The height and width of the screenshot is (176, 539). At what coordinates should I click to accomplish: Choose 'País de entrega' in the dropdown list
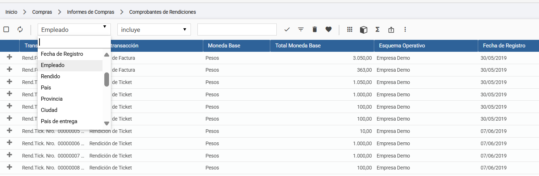[59, 121]
